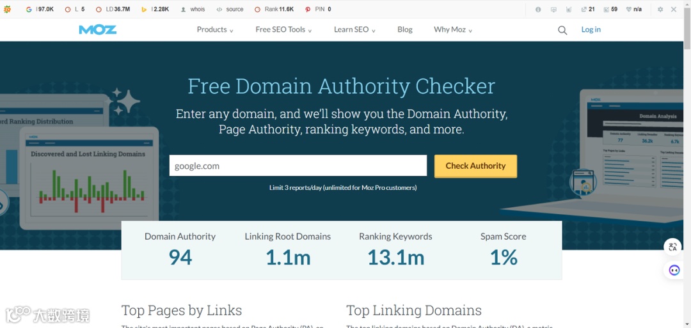Viewport: 691px width, 328px height.
Task: Click the Top Linking Domains heading
Action: pos(414,310)
